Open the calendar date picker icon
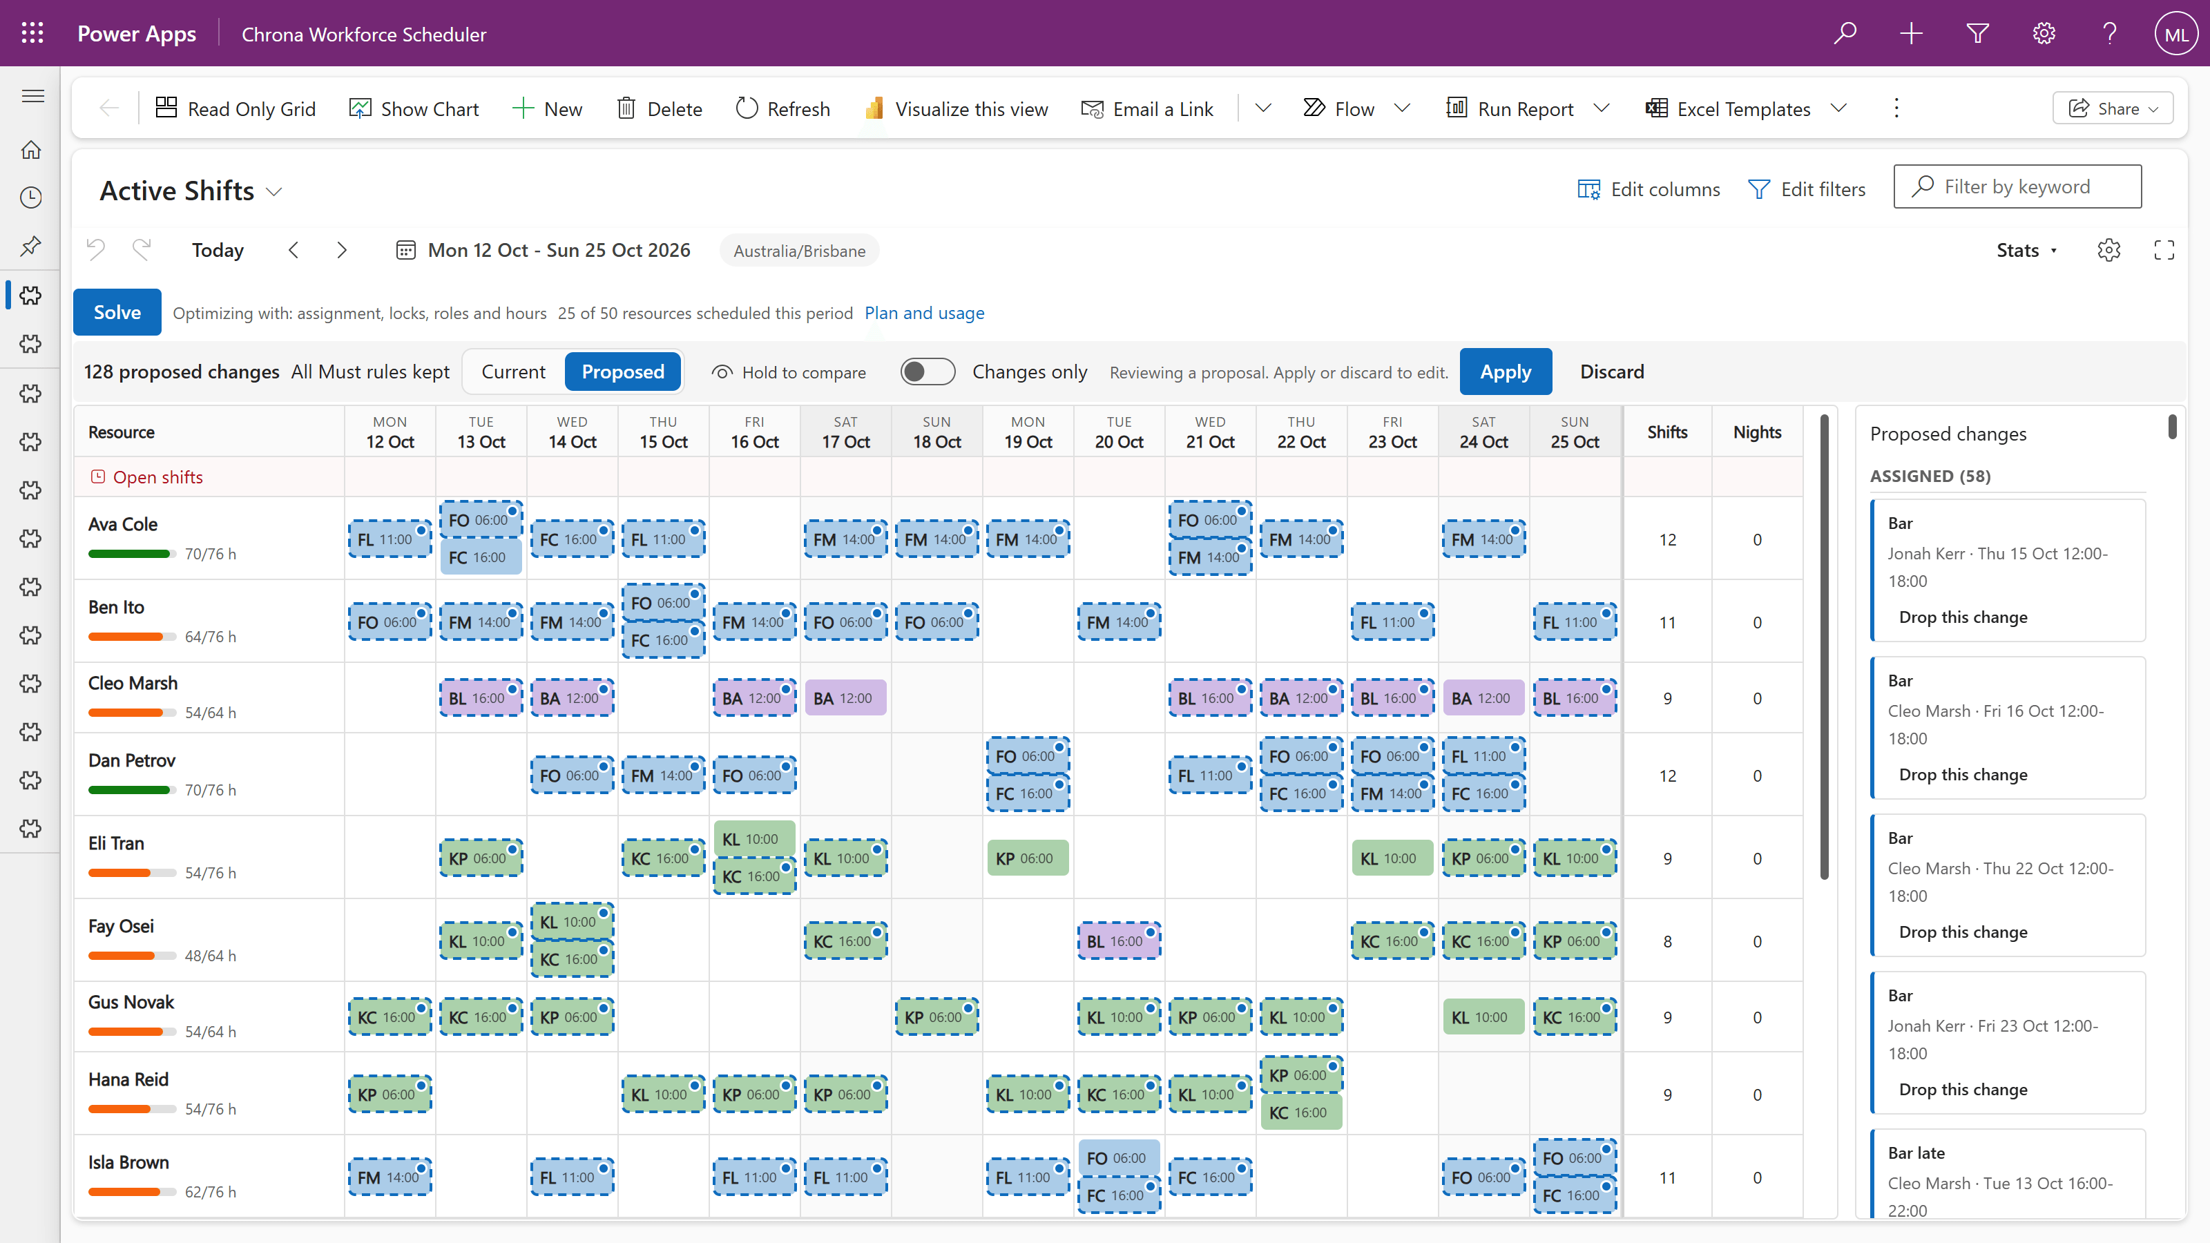 (406, 249)
